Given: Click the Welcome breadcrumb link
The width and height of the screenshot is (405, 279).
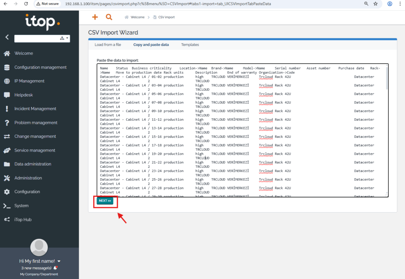Looking at the screenshot, I should coord(137,17).
